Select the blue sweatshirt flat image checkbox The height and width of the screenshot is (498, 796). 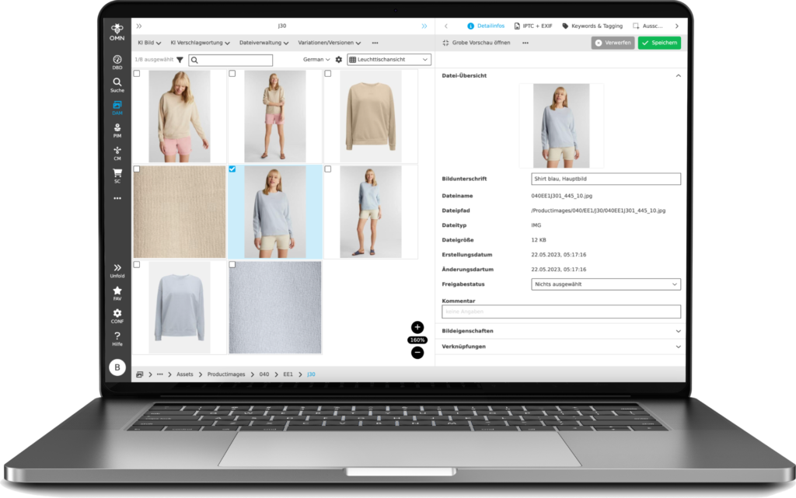tap(137, 264)
